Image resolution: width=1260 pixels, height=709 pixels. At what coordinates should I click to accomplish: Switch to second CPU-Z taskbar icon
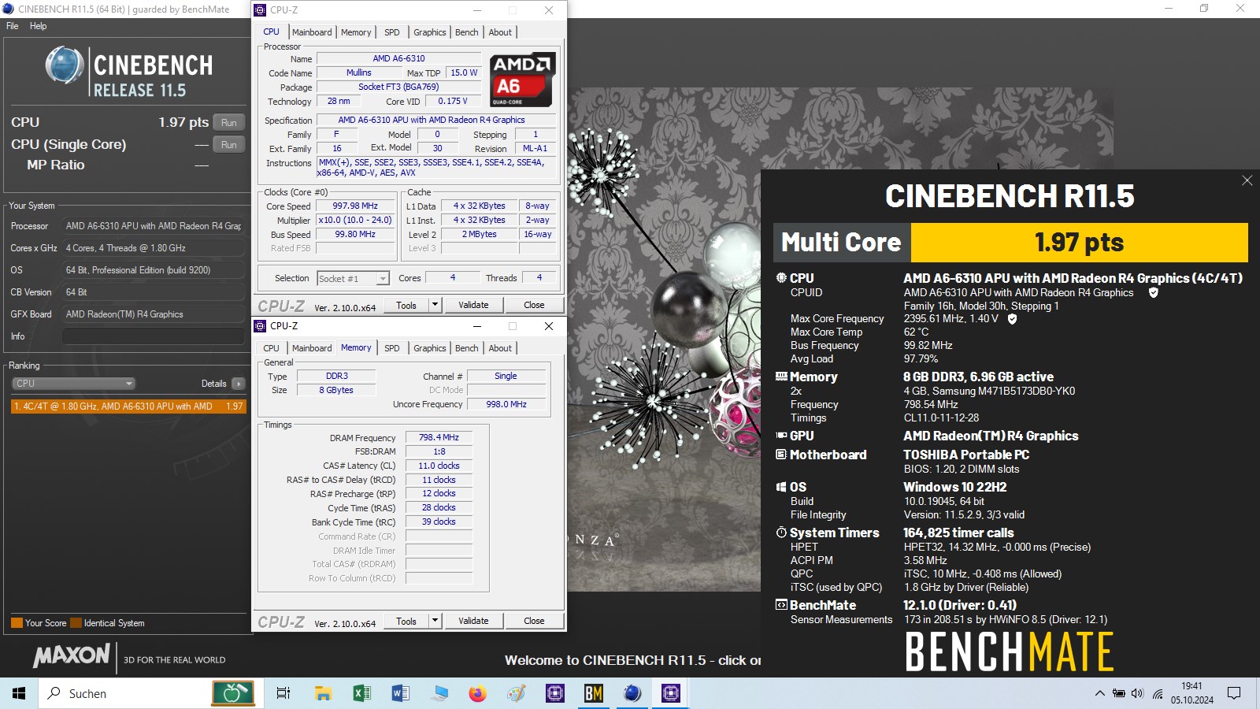(x=670, y=693)
